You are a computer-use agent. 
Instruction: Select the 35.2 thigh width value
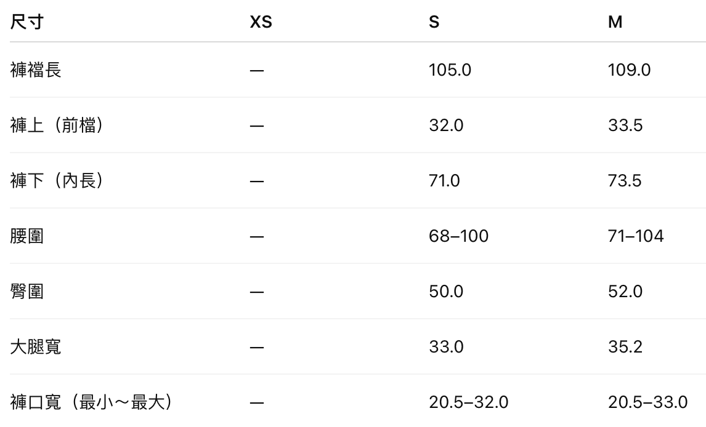625,347
